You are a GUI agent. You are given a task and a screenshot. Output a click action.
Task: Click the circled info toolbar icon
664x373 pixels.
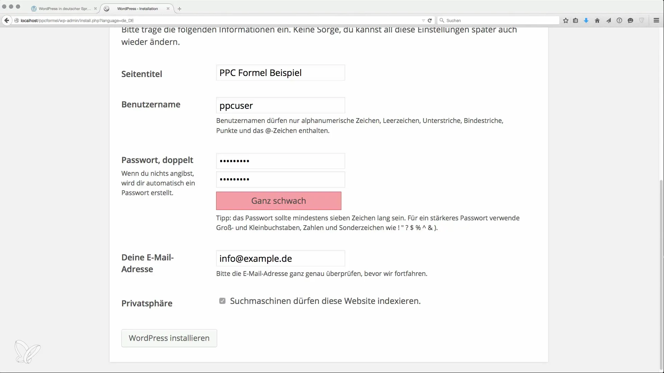coord(619,20)
